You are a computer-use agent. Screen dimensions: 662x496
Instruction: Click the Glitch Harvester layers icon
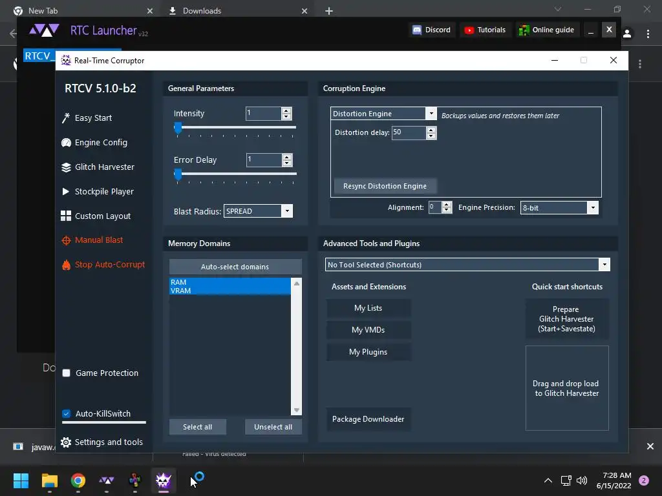pos(66,167)
